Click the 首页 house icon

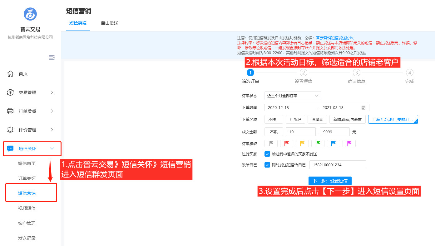click(10, 74)
